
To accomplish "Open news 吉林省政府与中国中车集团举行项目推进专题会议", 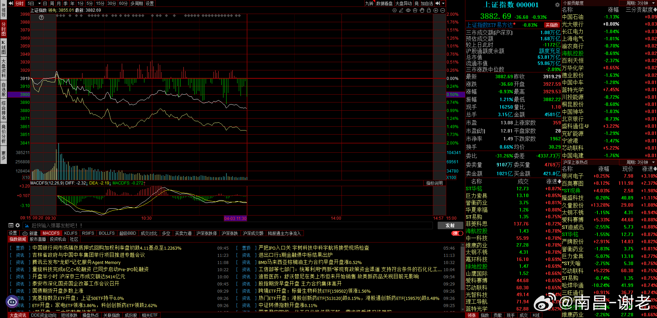I will pos(89,255).
